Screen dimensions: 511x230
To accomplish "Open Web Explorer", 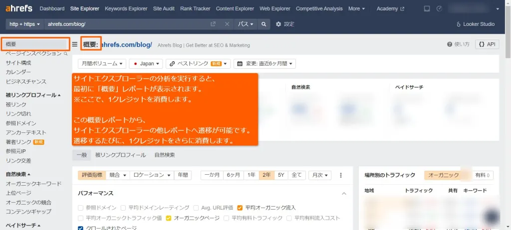I will click(x=275, y=9).
